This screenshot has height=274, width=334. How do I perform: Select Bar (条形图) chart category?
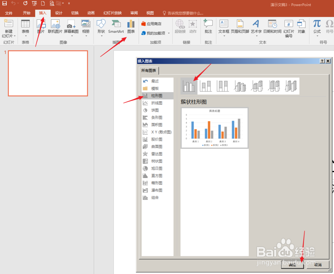(157, 117)
